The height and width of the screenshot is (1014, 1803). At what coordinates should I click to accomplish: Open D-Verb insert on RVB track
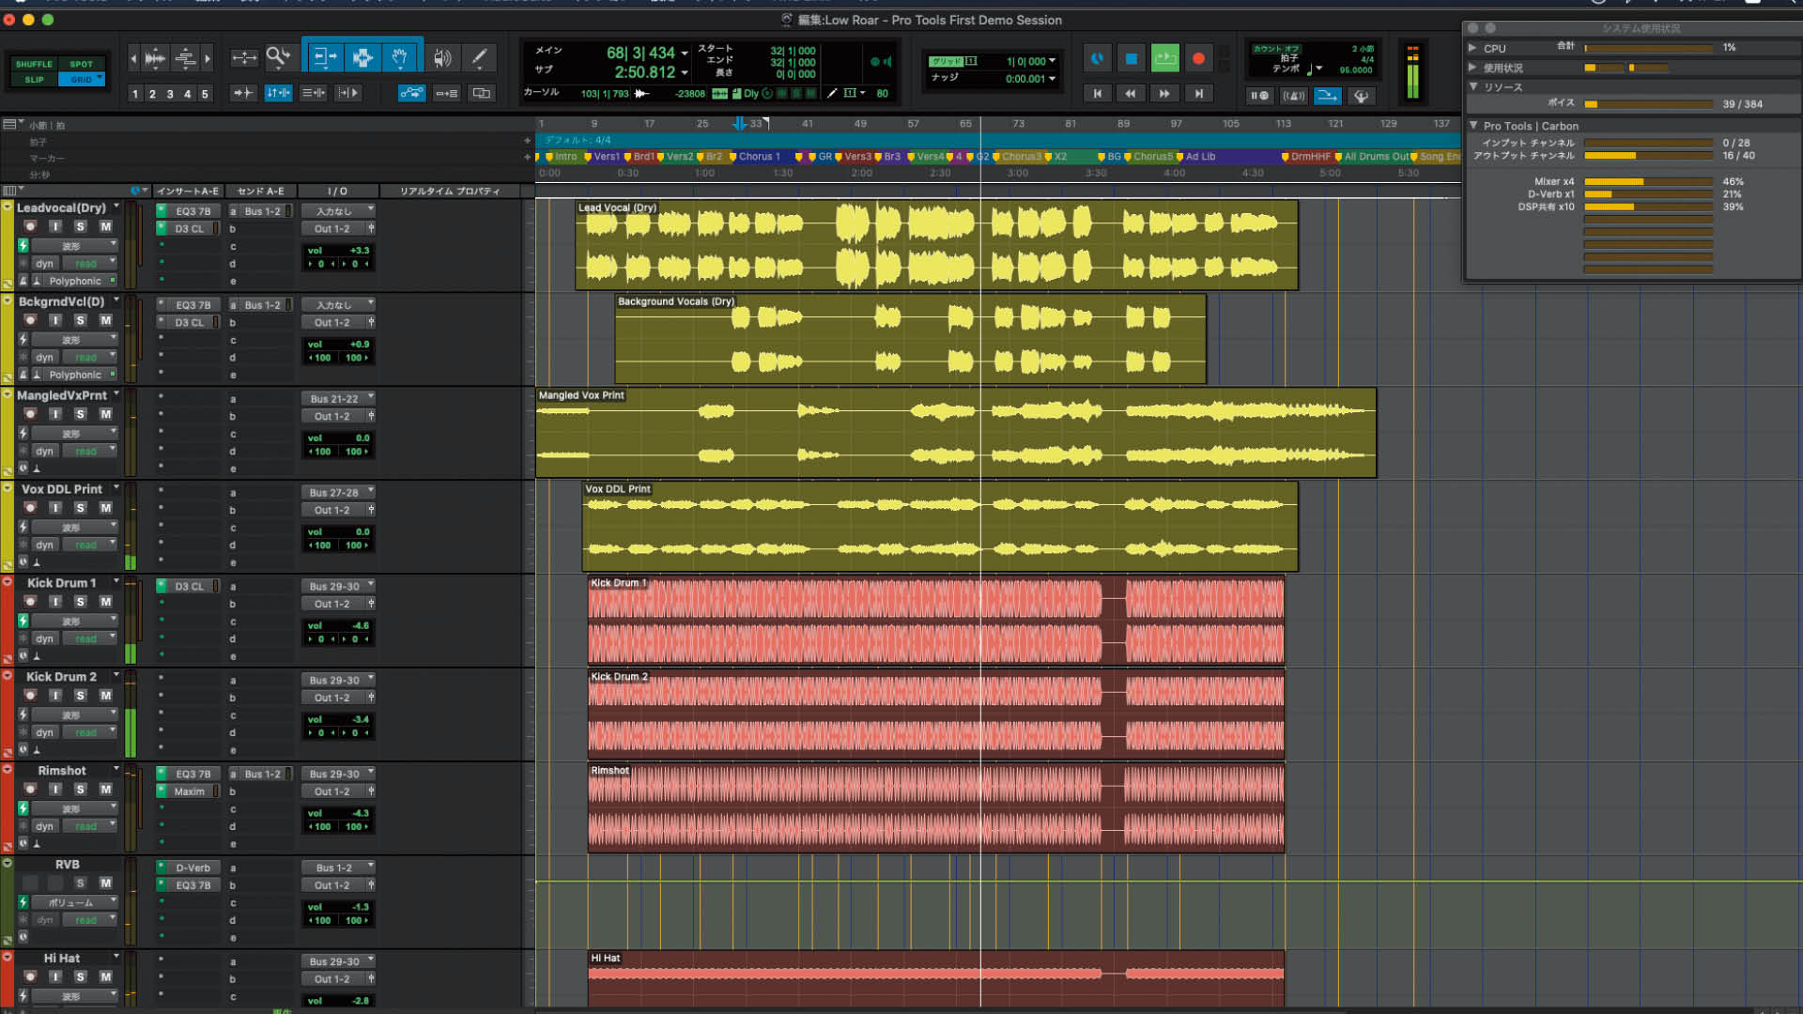(x=193, y=868)
